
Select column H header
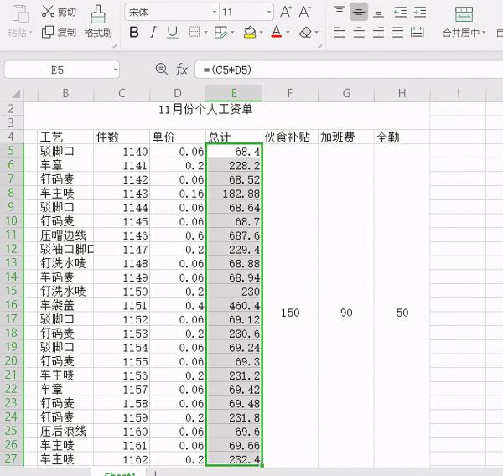click(402, 93)
